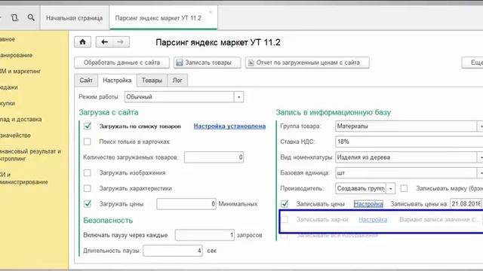Screen dimensions: 483x271
Task: Open Отчет по загруженным ценам с сайта
Action: tap(307, 62)
